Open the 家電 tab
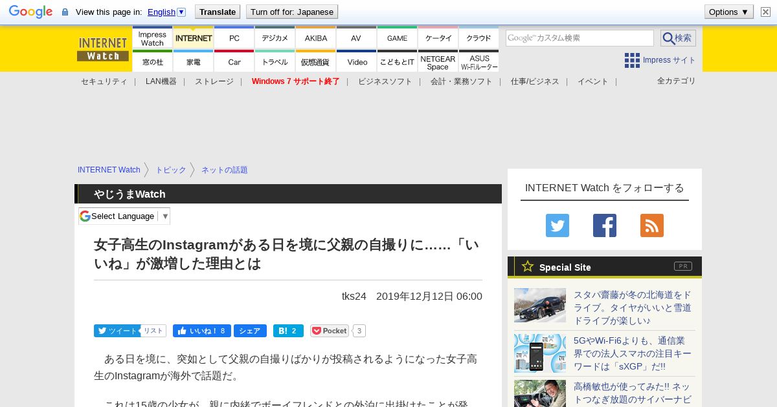The image size is (777, 407). tap(194, 61)
